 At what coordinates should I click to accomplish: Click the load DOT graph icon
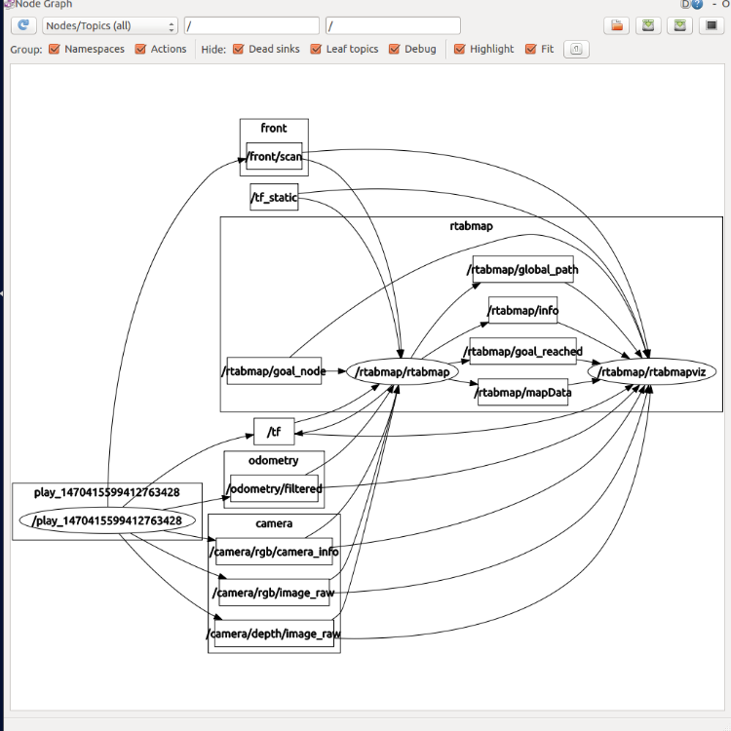pos(615,25)
